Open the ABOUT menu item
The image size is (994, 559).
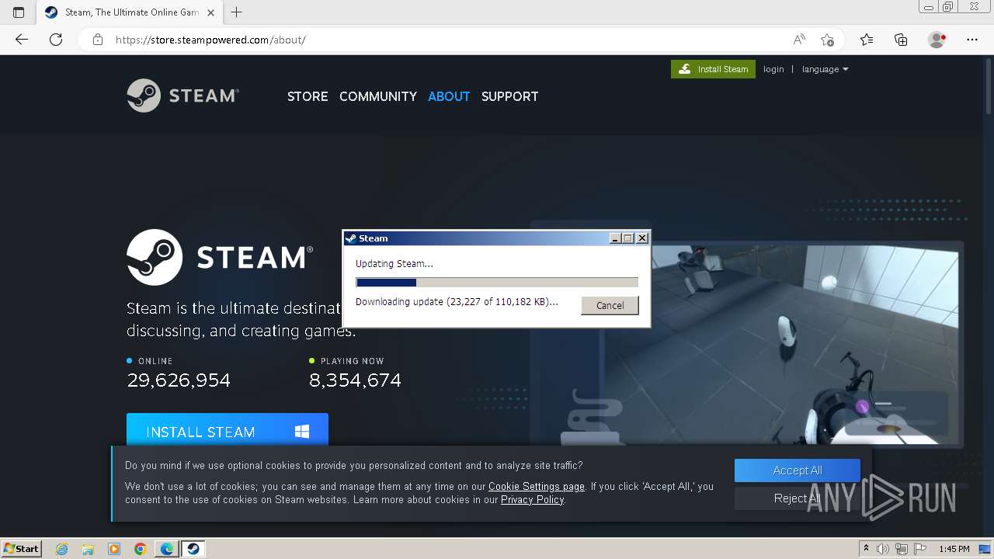click(x=449, y=96)
